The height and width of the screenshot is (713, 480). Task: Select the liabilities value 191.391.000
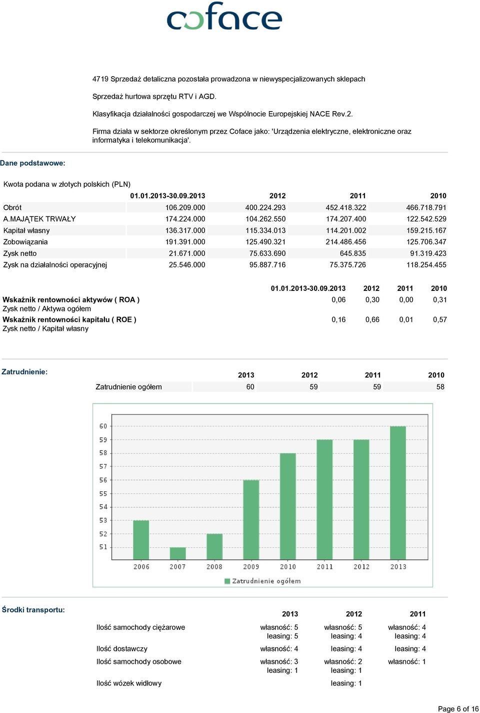tap(185, 242)
